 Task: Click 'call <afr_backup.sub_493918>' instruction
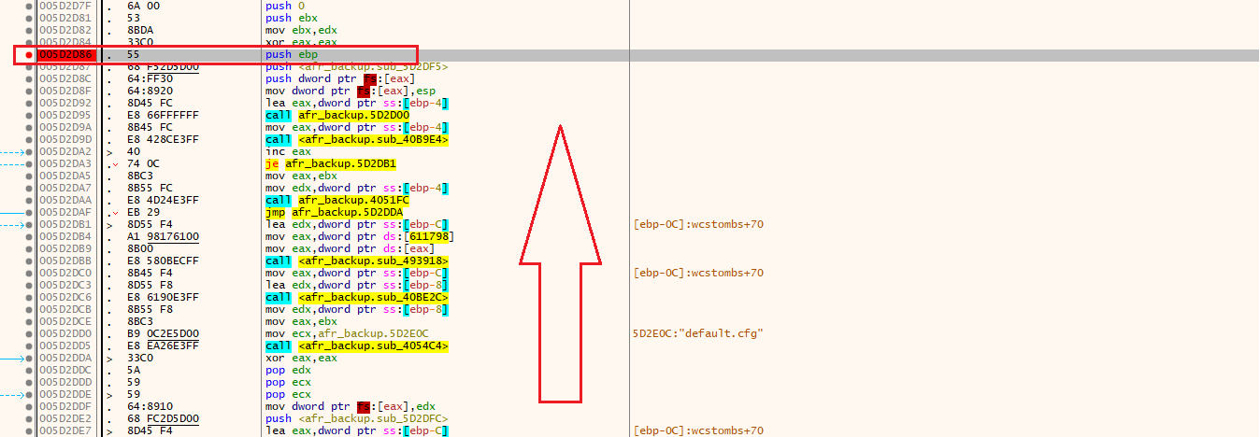coord(357,261)
